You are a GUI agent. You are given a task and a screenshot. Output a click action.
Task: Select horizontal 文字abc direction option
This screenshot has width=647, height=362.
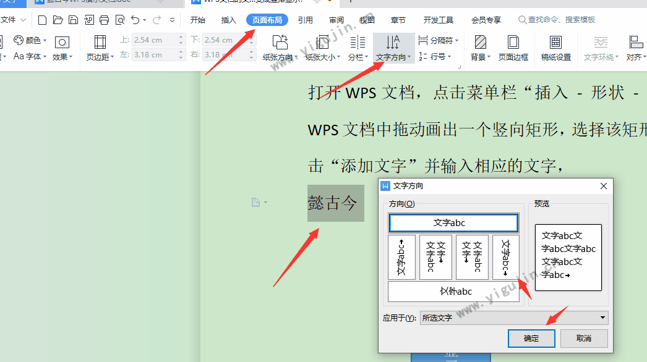[x=453, y=223]
